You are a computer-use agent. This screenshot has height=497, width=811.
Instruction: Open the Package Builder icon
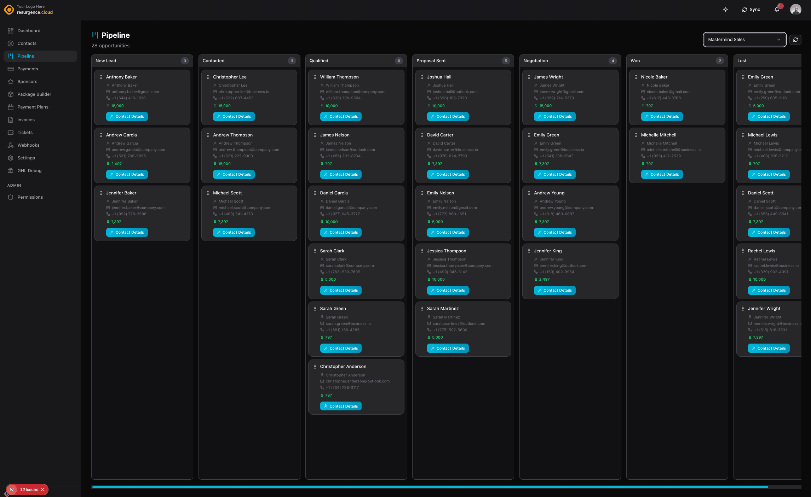[11, 94]
